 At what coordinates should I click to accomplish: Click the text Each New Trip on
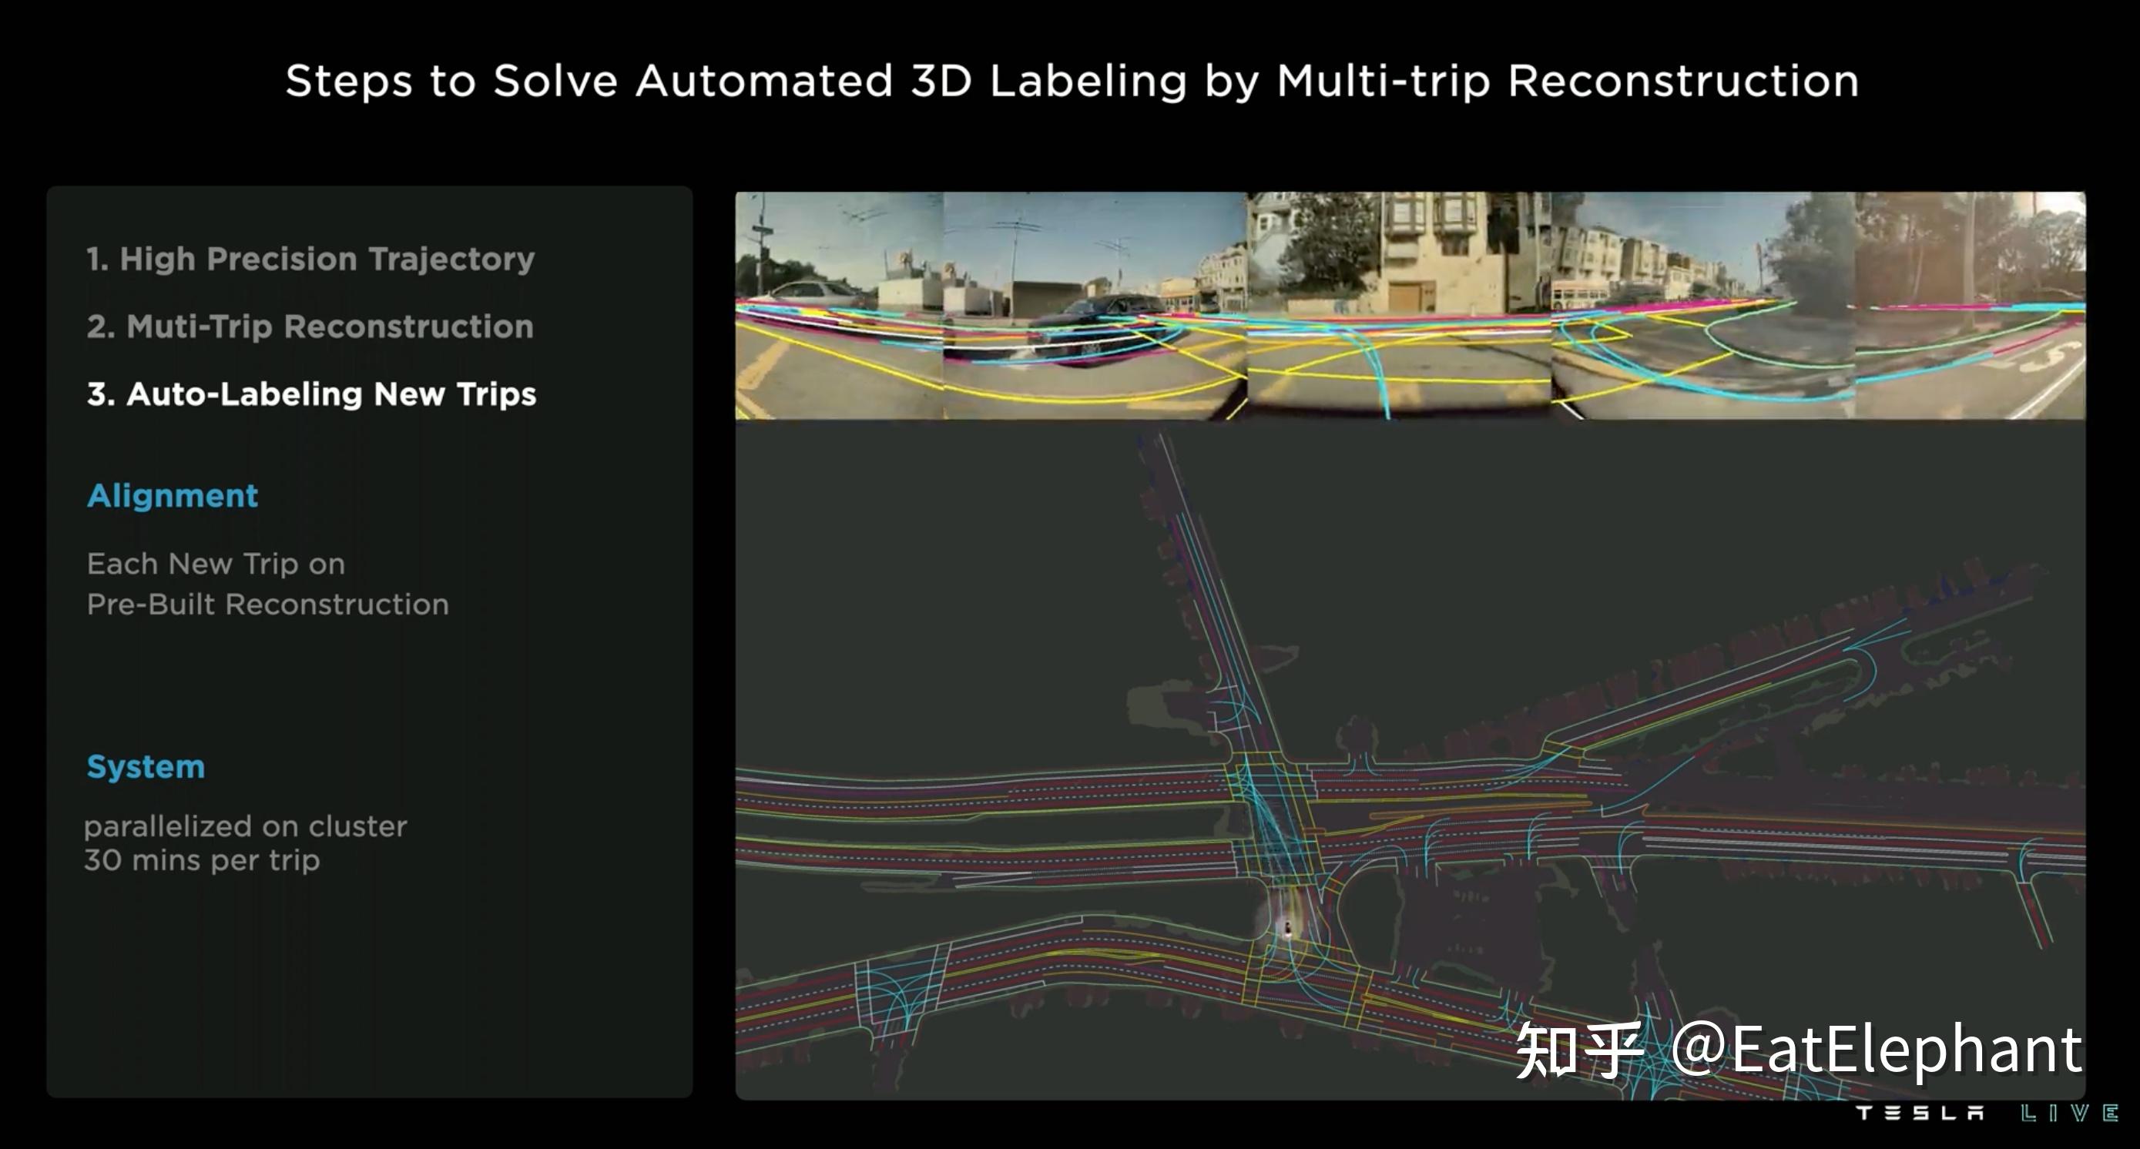pyautogui.click(x=216, y=564)
